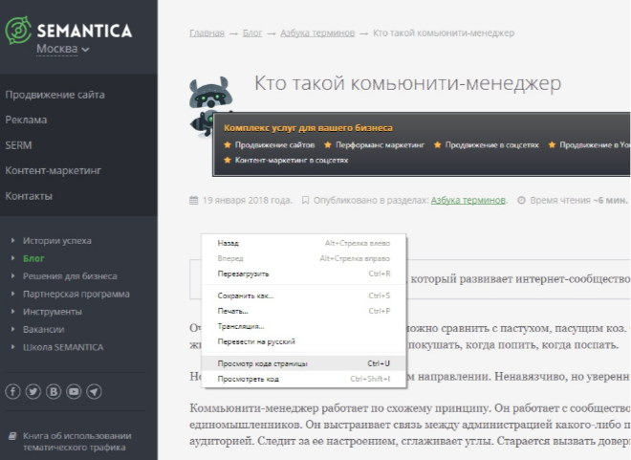This screenshot has width=631, height=460.
Task: Open the Facebook social icon
Action: (13, 391)
